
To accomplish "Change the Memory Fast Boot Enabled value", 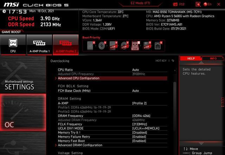I will 139,141.
